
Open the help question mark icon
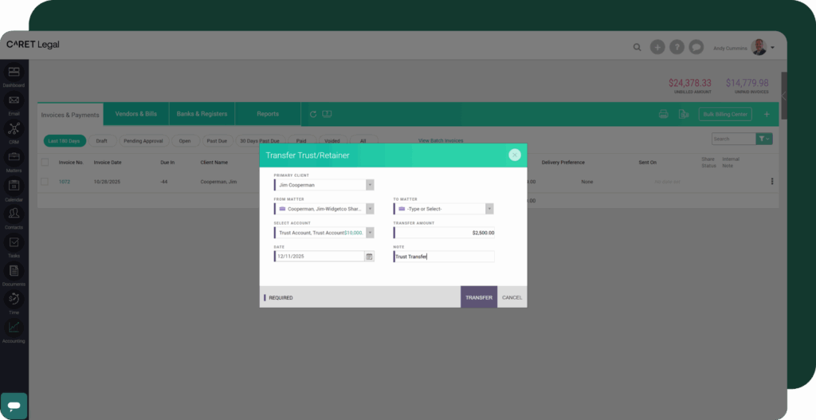[x=677, y=47]
